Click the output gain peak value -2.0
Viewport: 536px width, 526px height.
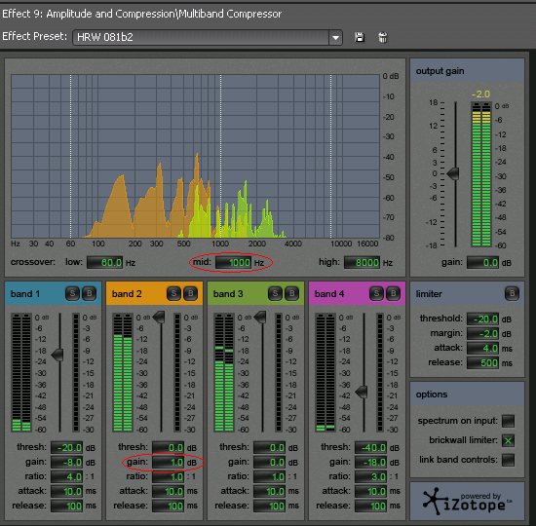(x=481, y=94)
